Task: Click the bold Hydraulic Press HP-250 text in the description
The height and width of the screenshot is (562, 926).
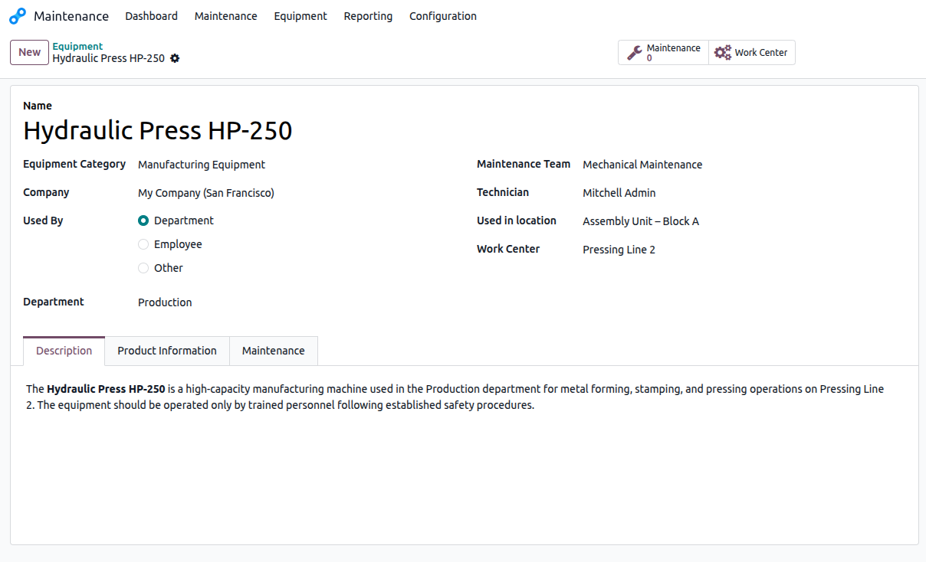Action: [106, 389]
